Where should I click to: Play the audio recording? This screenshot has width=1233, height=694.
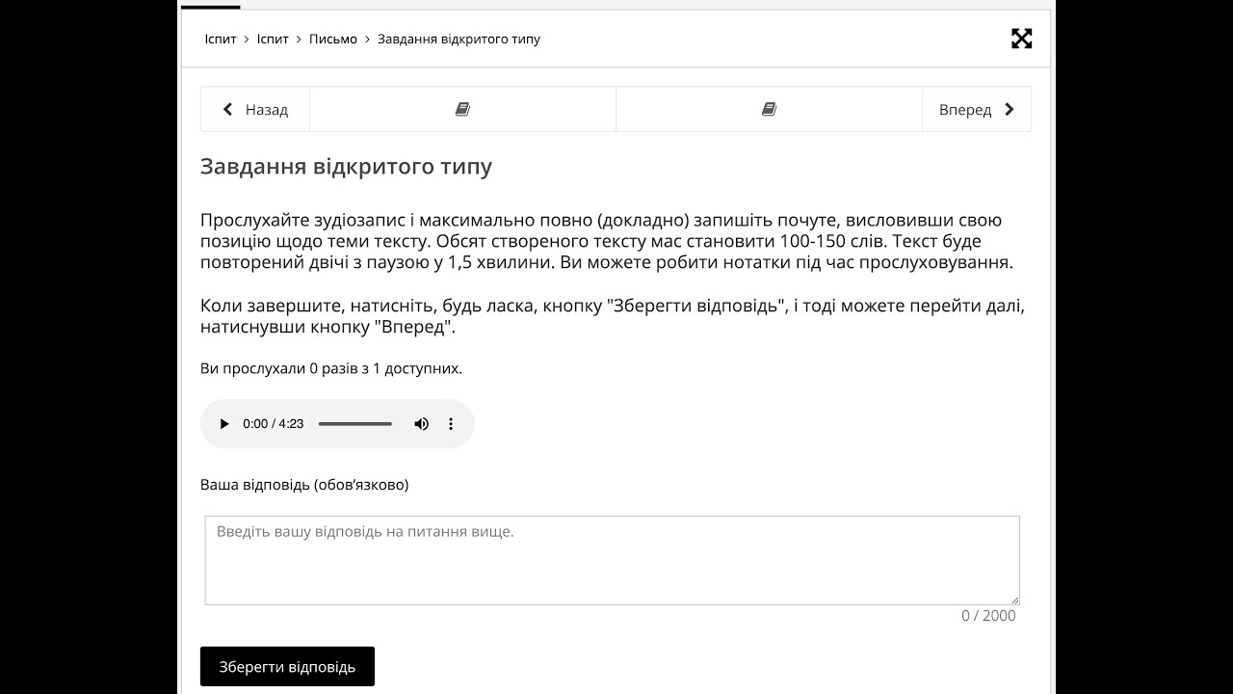pos(224,424)
